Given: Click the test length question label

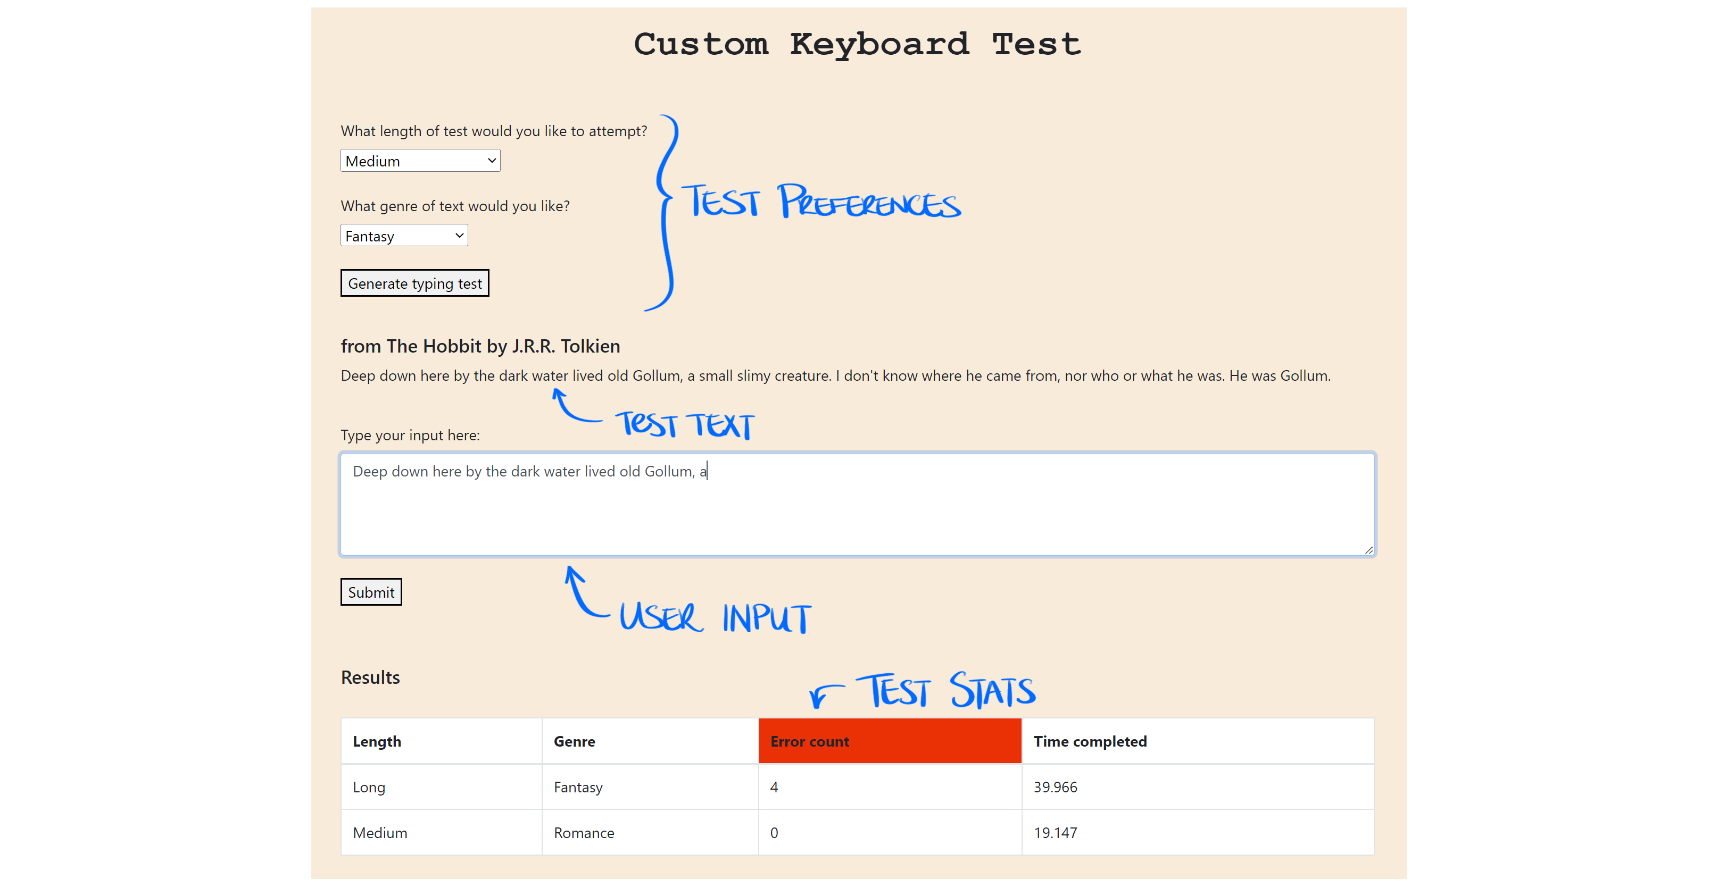Looking at the screenshot, I should tap(494, 131).
